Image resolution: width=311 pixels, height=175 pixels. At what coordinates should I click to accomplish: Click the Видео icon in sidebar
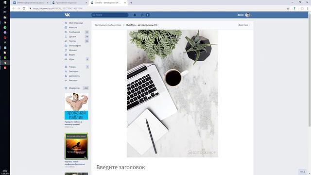pyautogui.click(x=66, y=55)
